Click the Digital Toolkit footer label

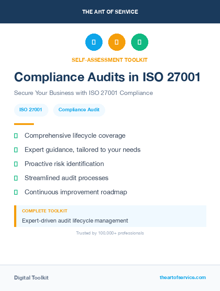tap(31, 278)
